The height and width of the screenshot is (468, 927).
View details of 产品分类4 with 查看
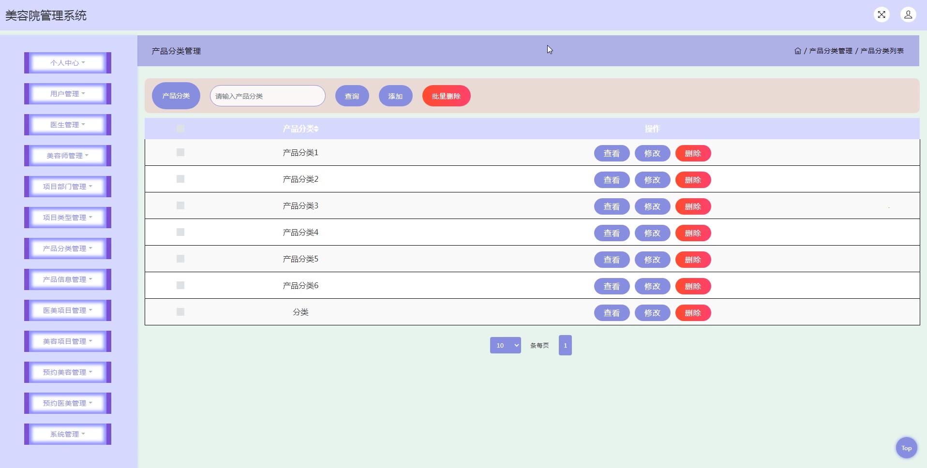(612, 233)
